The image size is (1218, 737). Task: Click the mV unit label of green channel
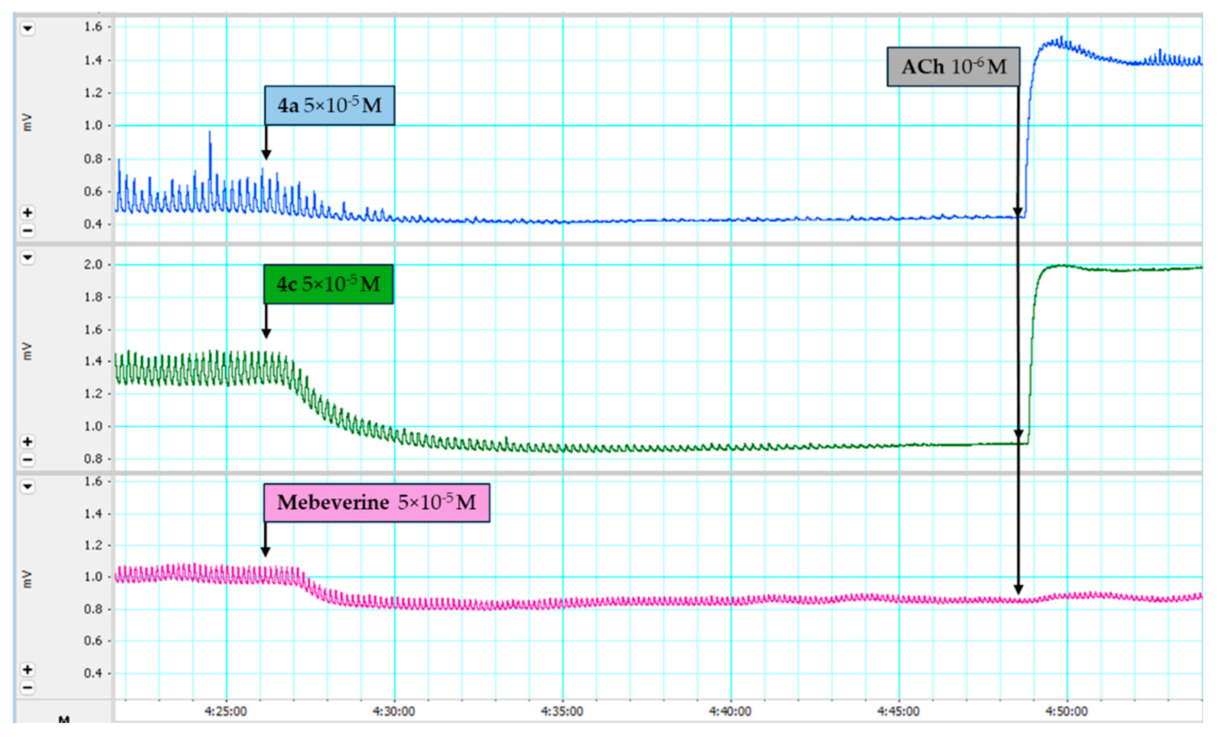point(27,351)
